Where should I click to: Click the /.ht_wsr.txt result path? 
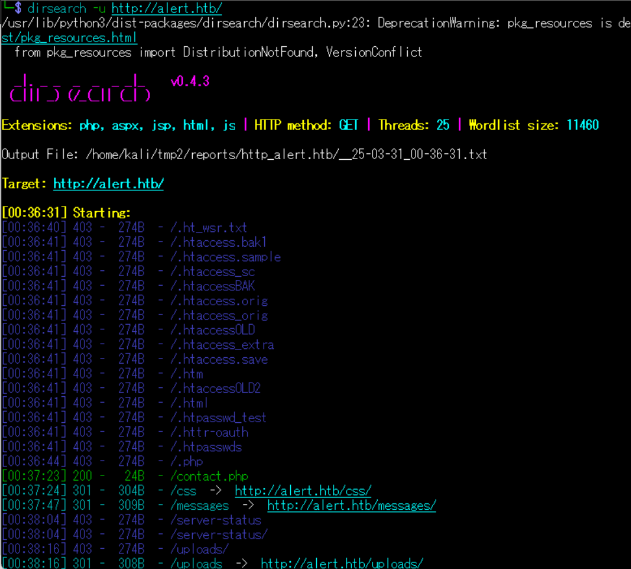tap(208, 227)
